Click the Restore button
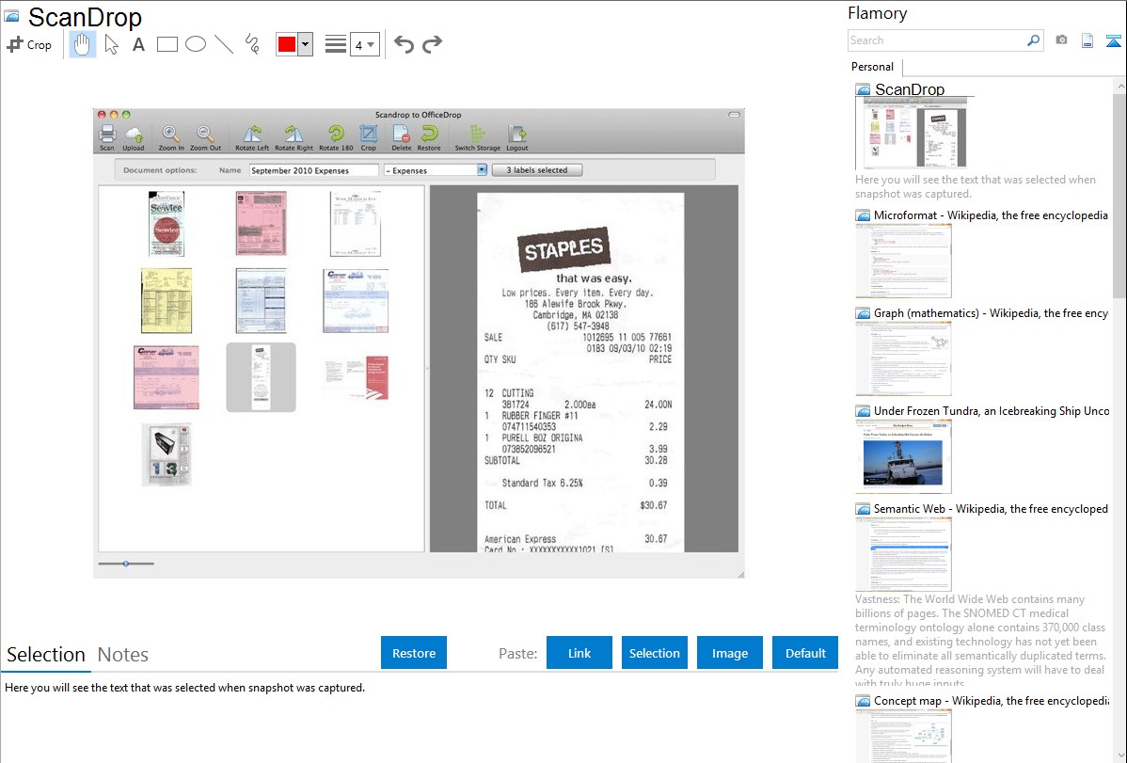This screenshot has width=1127, height=763. (x=414, y=653)
